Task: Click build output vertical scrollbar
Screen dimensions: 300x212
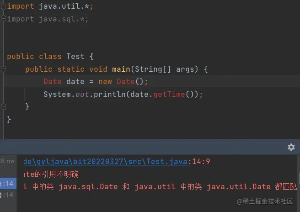Action: tap(299, 178)
